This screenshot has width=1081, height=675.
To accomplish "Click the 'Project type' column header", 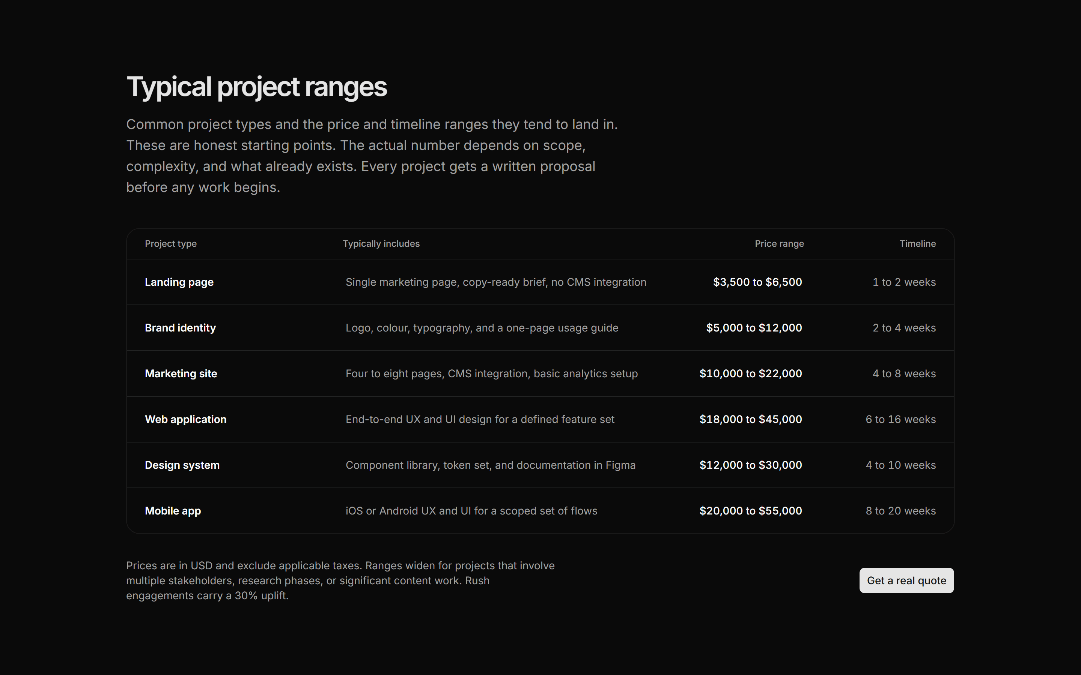I will pos(171,244).
